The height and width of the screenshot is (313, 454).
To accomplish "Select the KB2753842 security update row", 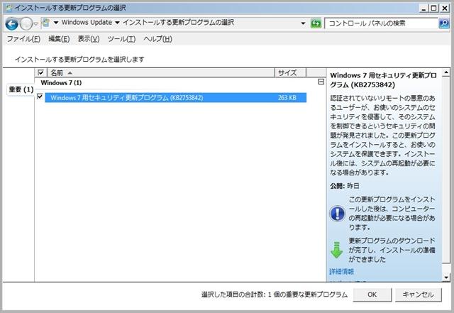I will pos(175,98).
